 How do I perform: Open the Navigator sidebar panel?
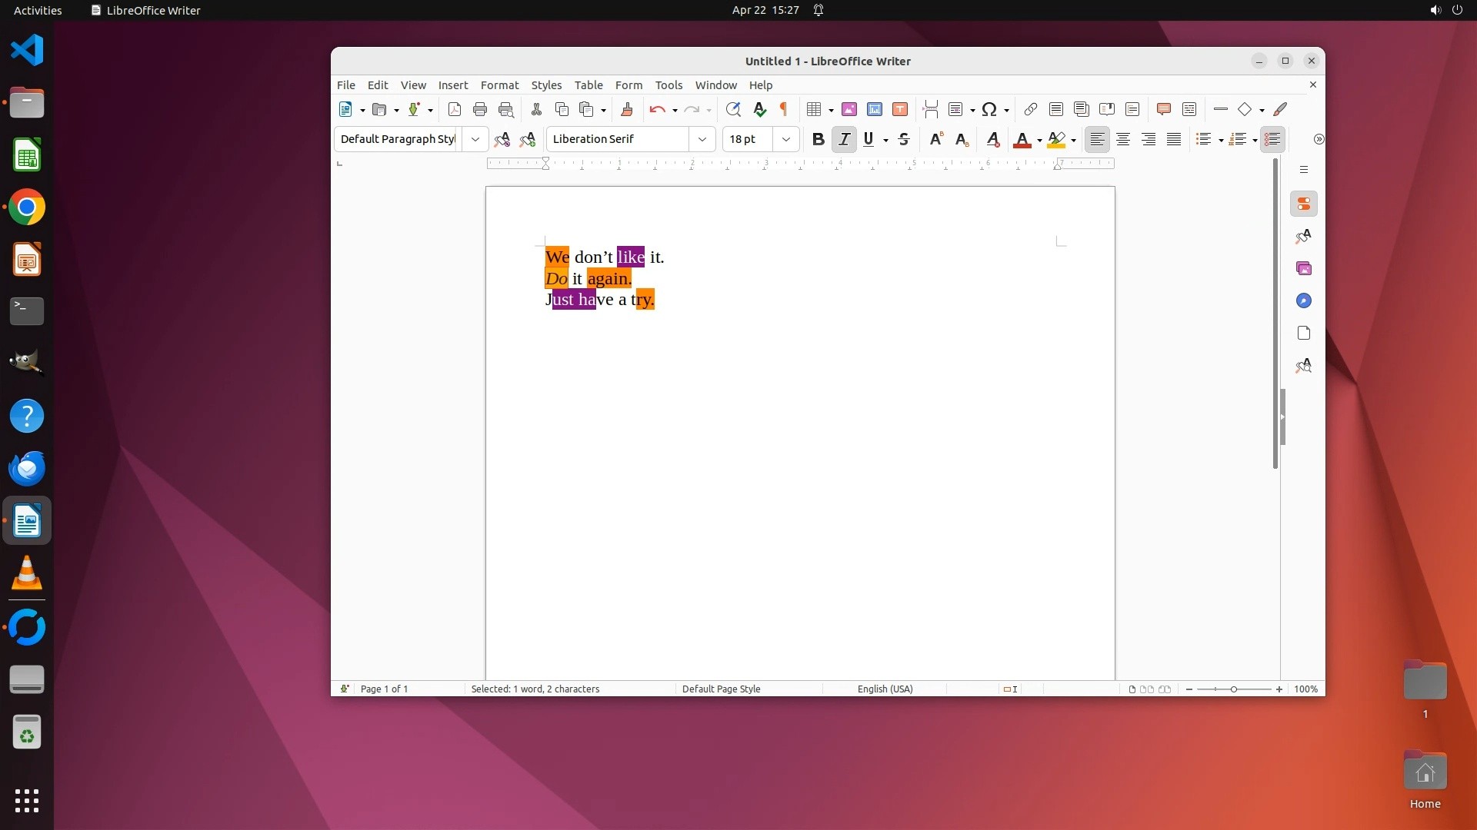click(1304, 300)
